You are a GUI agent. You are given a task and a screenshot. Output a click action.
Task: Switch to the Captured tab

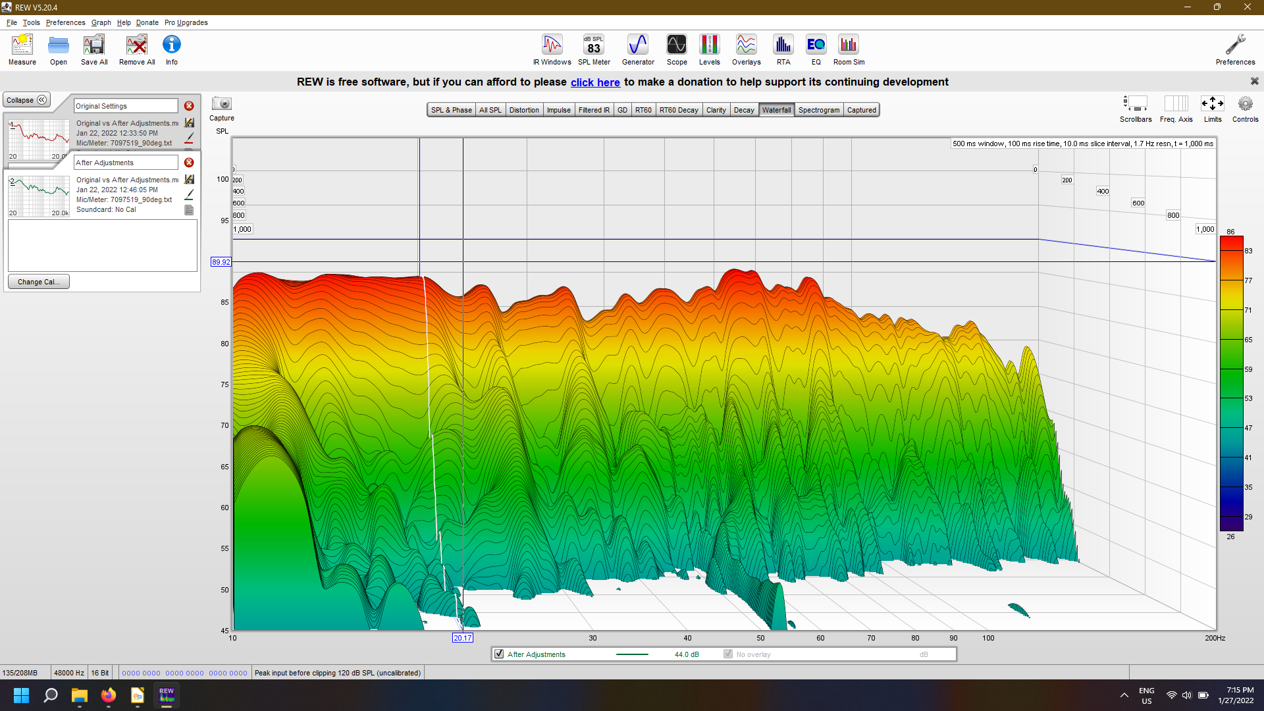(861, 110)
